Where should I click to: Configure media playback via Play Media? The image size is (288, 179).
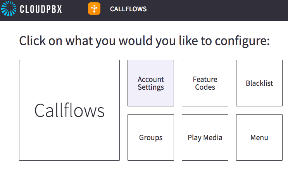click(x=205, y=137)
